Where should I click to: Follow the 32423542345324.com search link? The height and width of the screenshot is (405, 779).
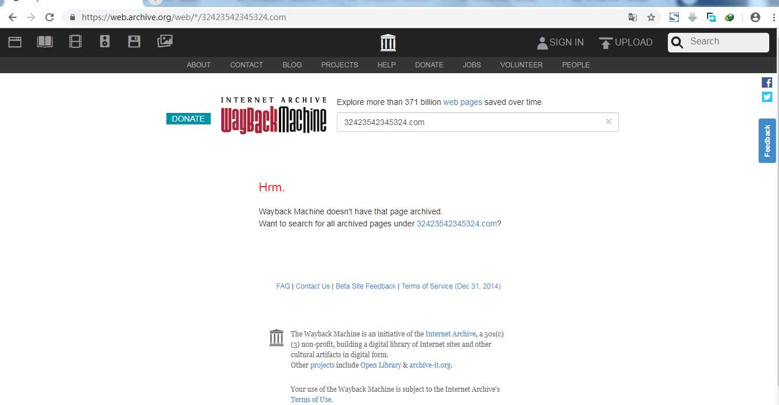tap(457, 224)
